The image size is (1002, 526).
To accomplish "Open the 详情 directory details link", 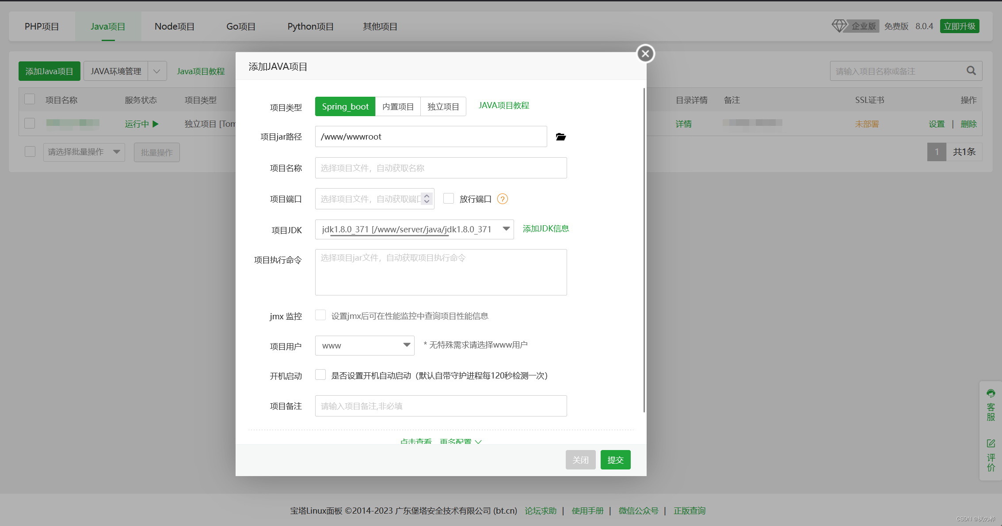I will [x=684, y=124].
